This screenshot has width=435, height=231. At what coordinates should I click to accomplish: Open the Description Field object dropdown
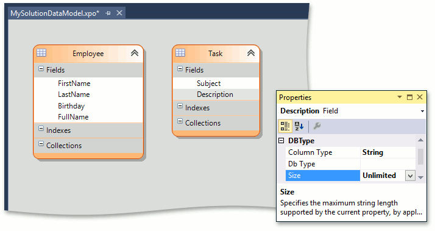pyautogui.click(x=422, y=111)
